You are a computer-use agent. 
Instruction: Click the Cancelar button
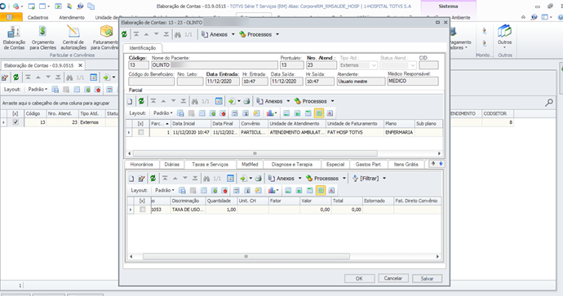point(393,278)
